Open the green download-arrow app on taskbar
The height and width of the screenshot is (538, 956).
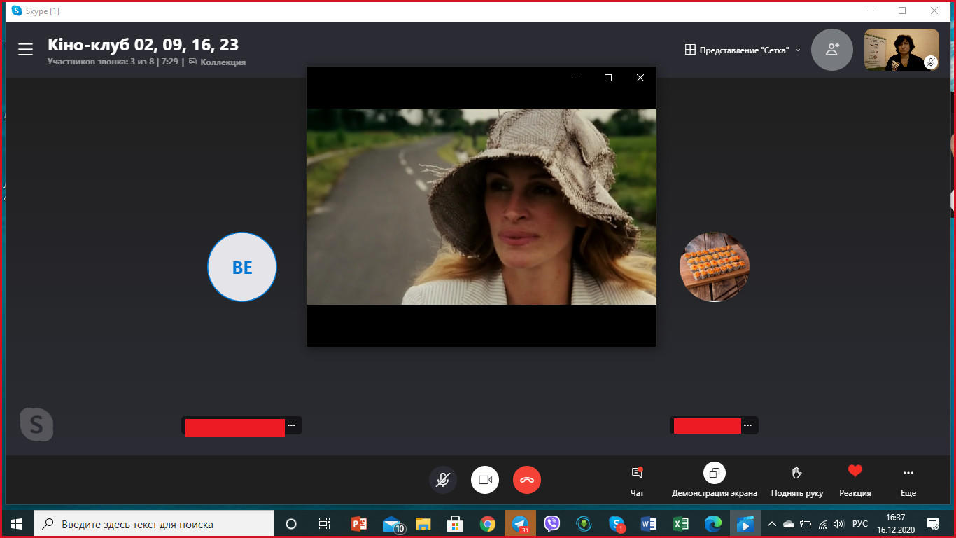pos(584,523)
